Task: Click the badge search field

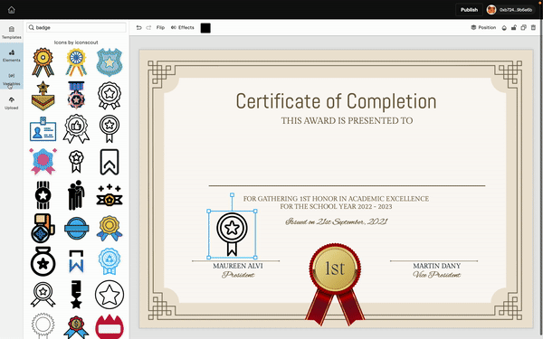Action: tap(77, 27)
